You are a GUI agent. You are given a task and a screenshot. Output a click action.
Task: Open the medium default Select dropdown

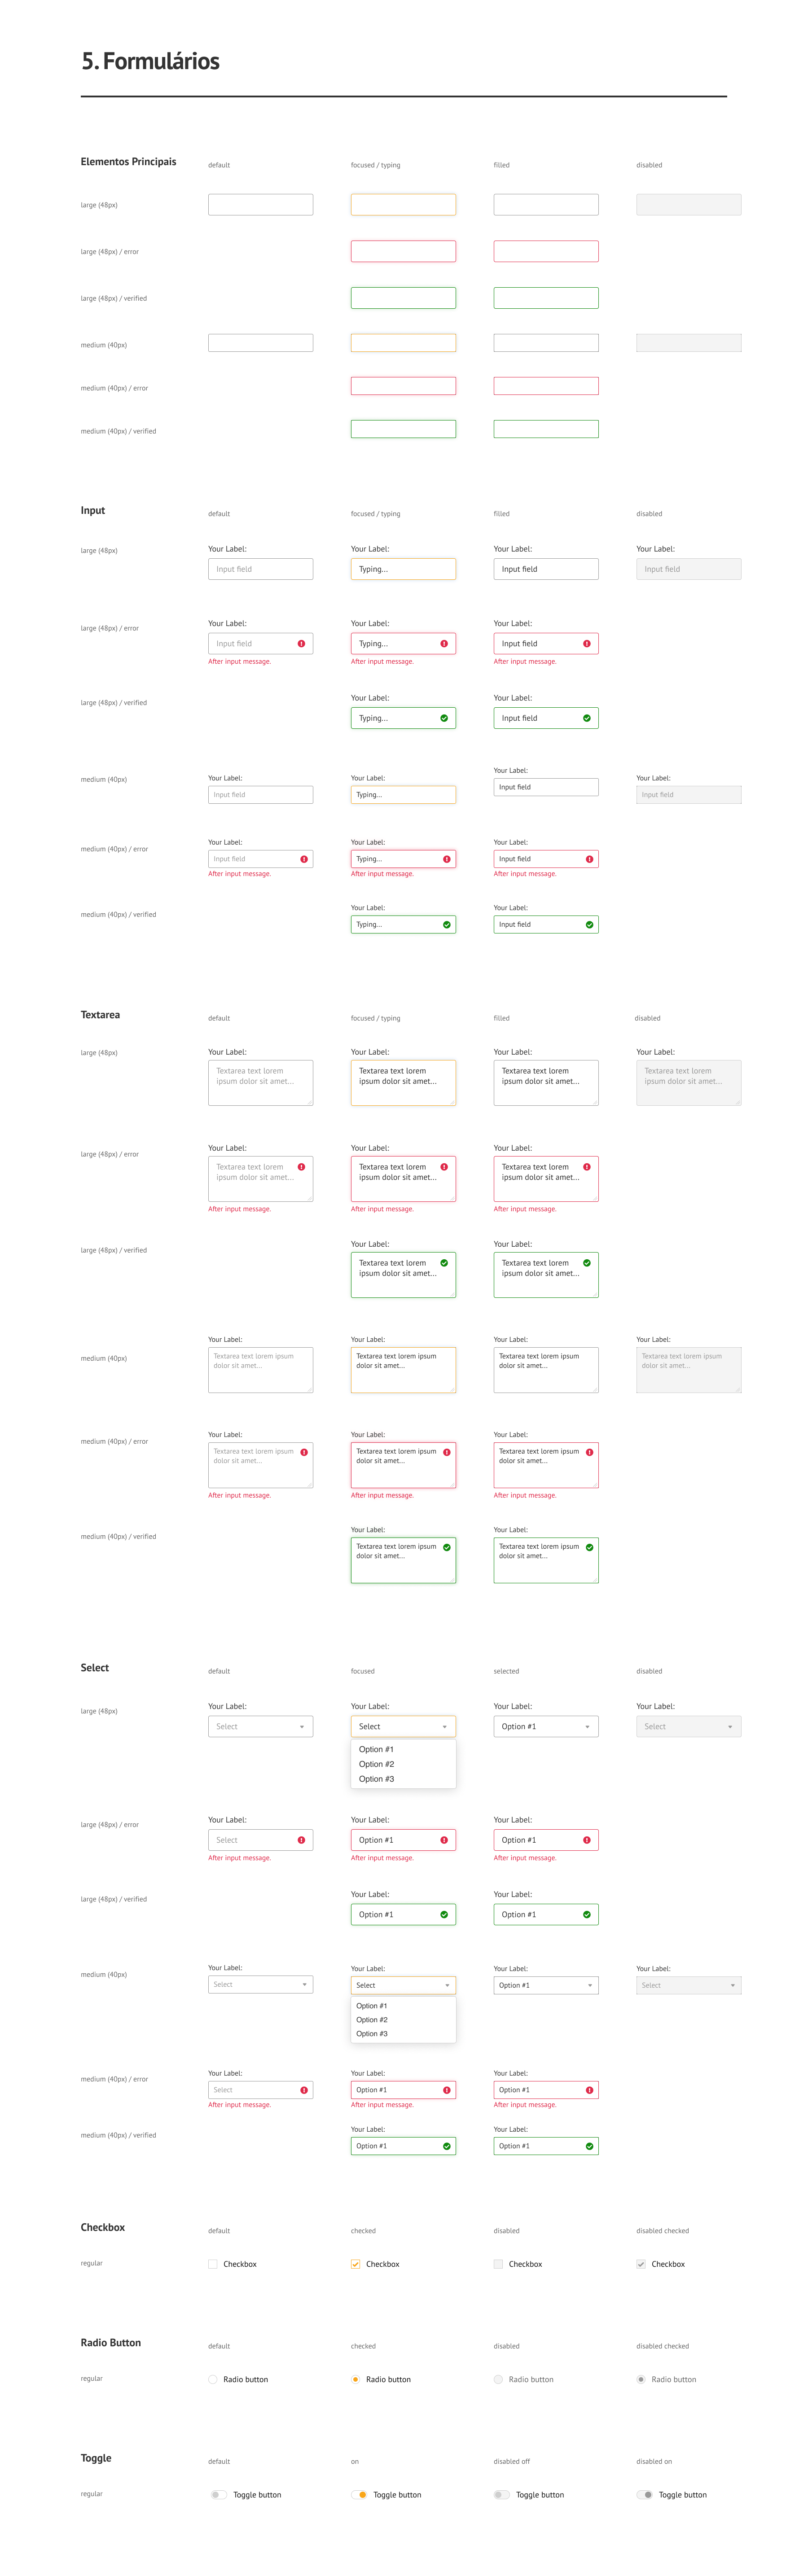[260, 1985]
